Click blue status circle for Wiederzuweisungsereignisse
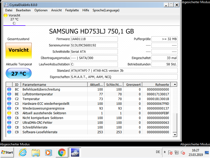210x158 pixels. pos(9,108)
